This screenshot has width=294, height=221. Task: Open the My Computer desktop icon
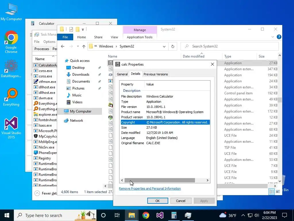pos(11,12)
